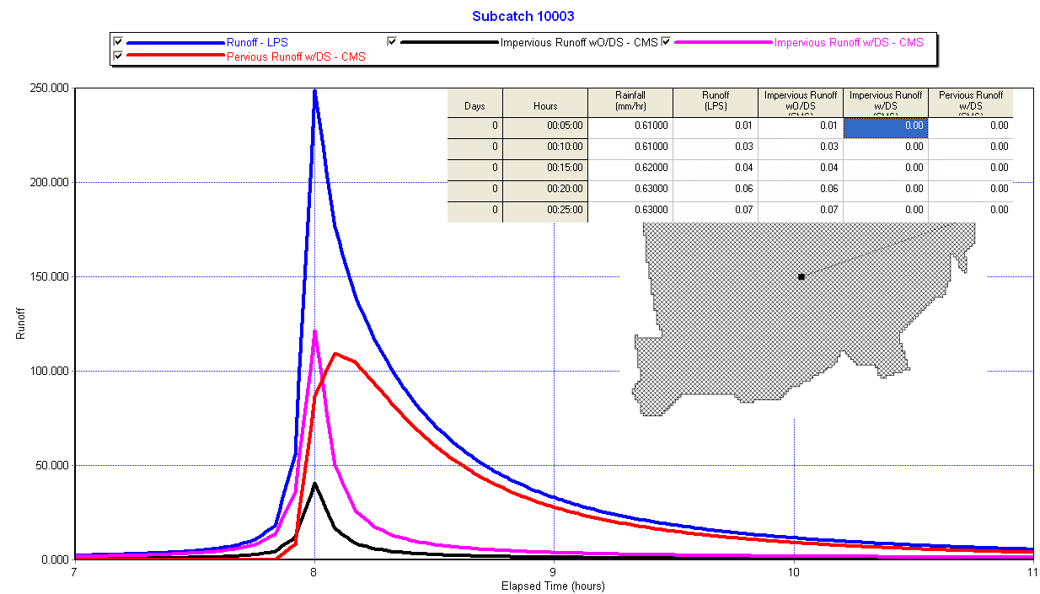Click the Hours column header
Viewport: 1040px width, 594px height.
[x=544, y=104]
